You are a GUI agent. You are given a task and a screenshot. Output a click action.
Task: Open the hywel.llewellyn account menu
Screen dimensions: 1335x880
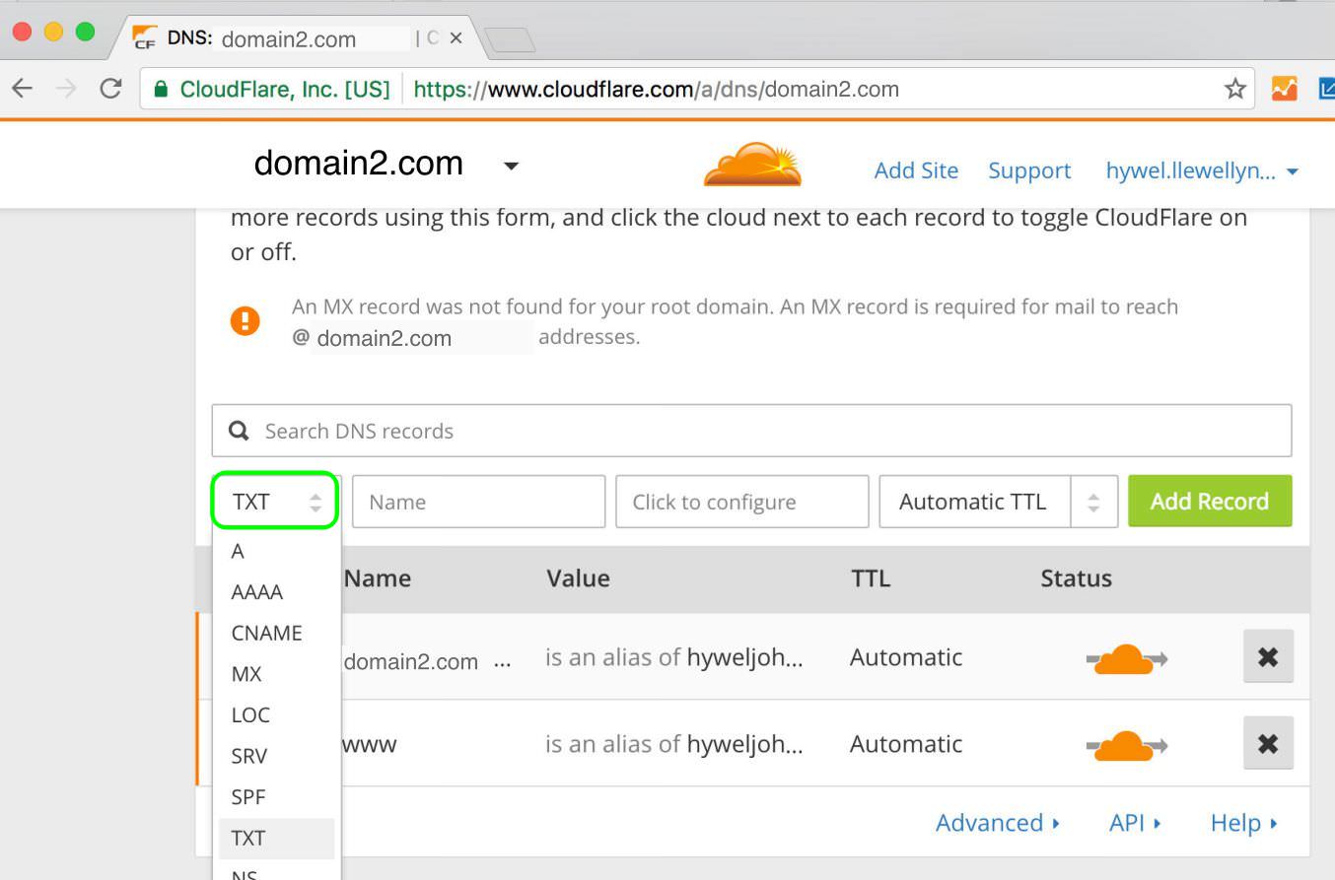(1202, 170)
